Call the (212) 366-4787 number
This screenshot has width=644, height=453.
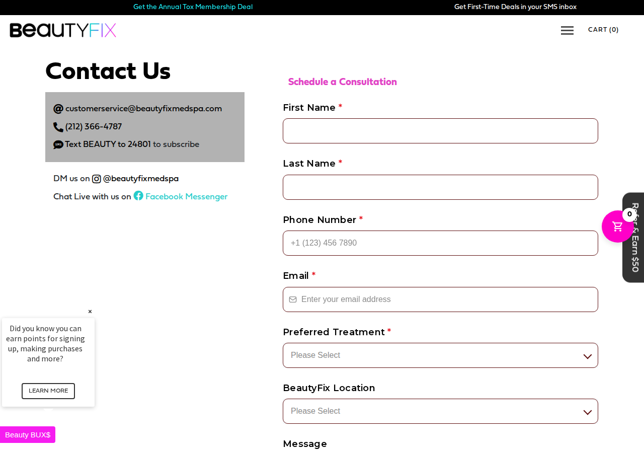point(94,127)
